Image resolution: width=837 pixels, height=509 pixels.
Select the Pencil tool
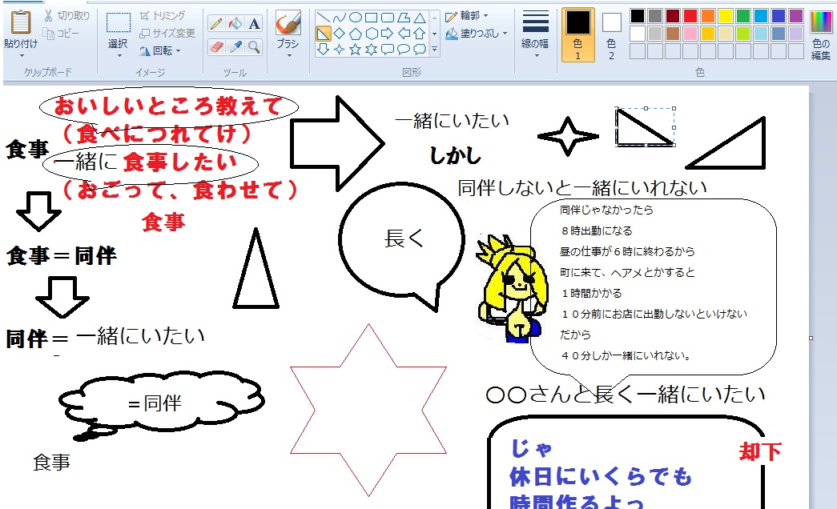click(x=216, y=23)
